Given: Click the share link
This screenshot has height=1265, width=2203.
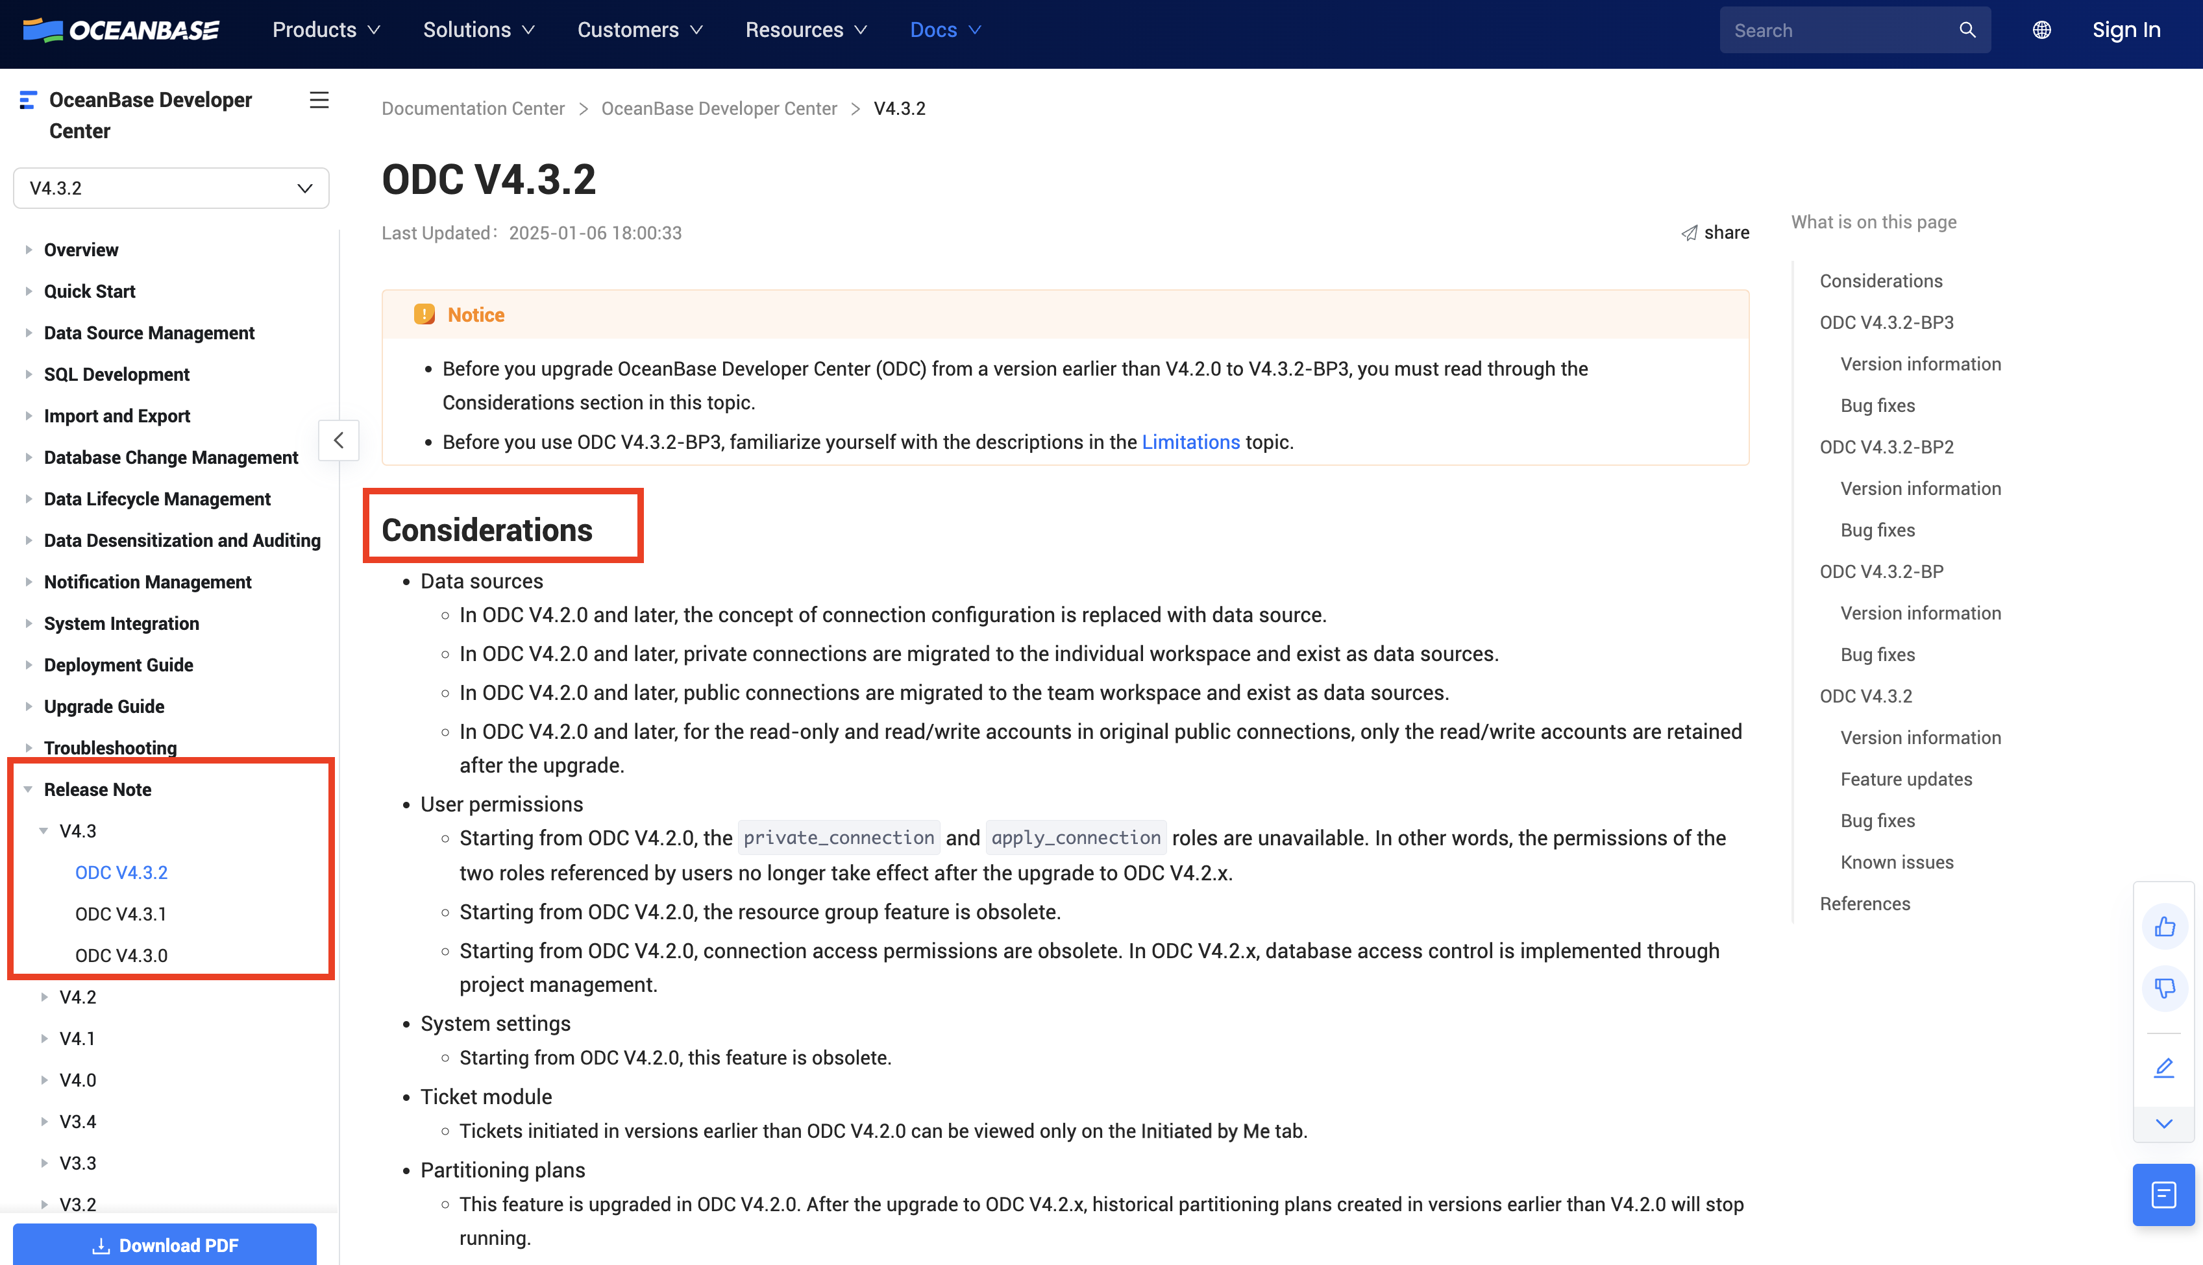Looking at the screenshot, I should pyautogui.click(x=1716, y=233).
